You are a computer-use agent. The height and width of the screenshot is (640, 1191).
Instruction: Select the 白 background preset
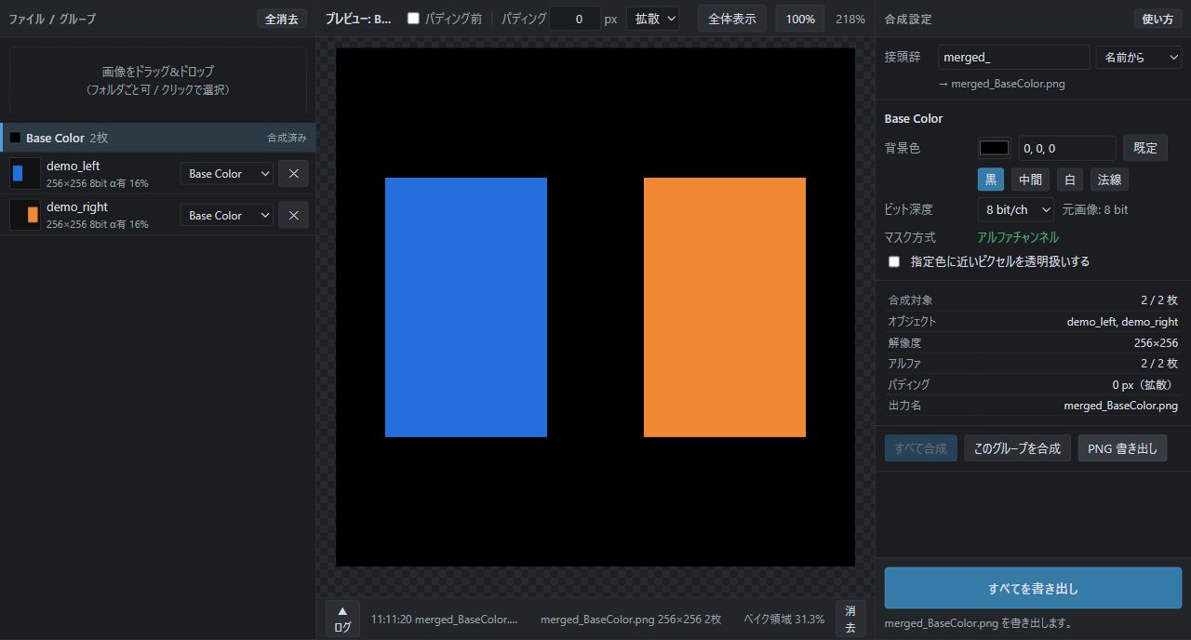1070,180
